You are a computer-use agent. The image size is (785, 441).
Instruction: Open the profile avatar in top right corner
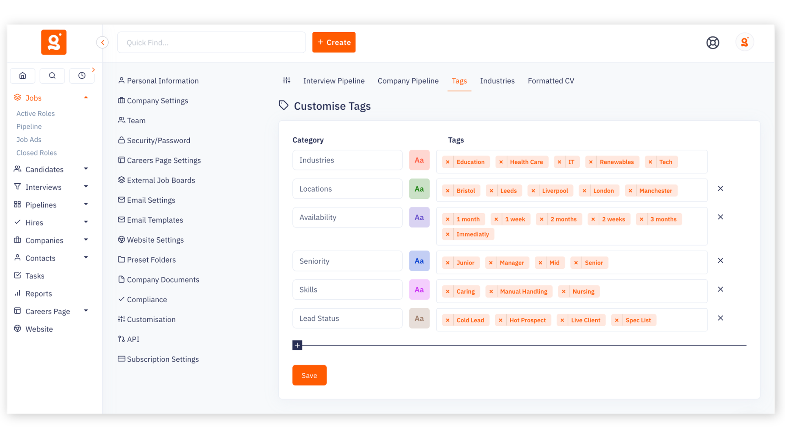pos(745,42)
